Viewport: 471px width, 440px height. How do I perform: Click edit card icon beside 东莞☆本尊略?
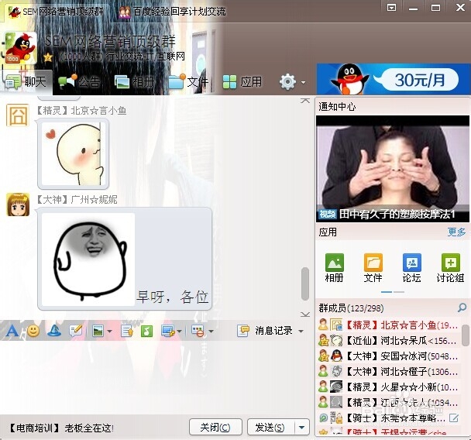[x=454, y=418]
